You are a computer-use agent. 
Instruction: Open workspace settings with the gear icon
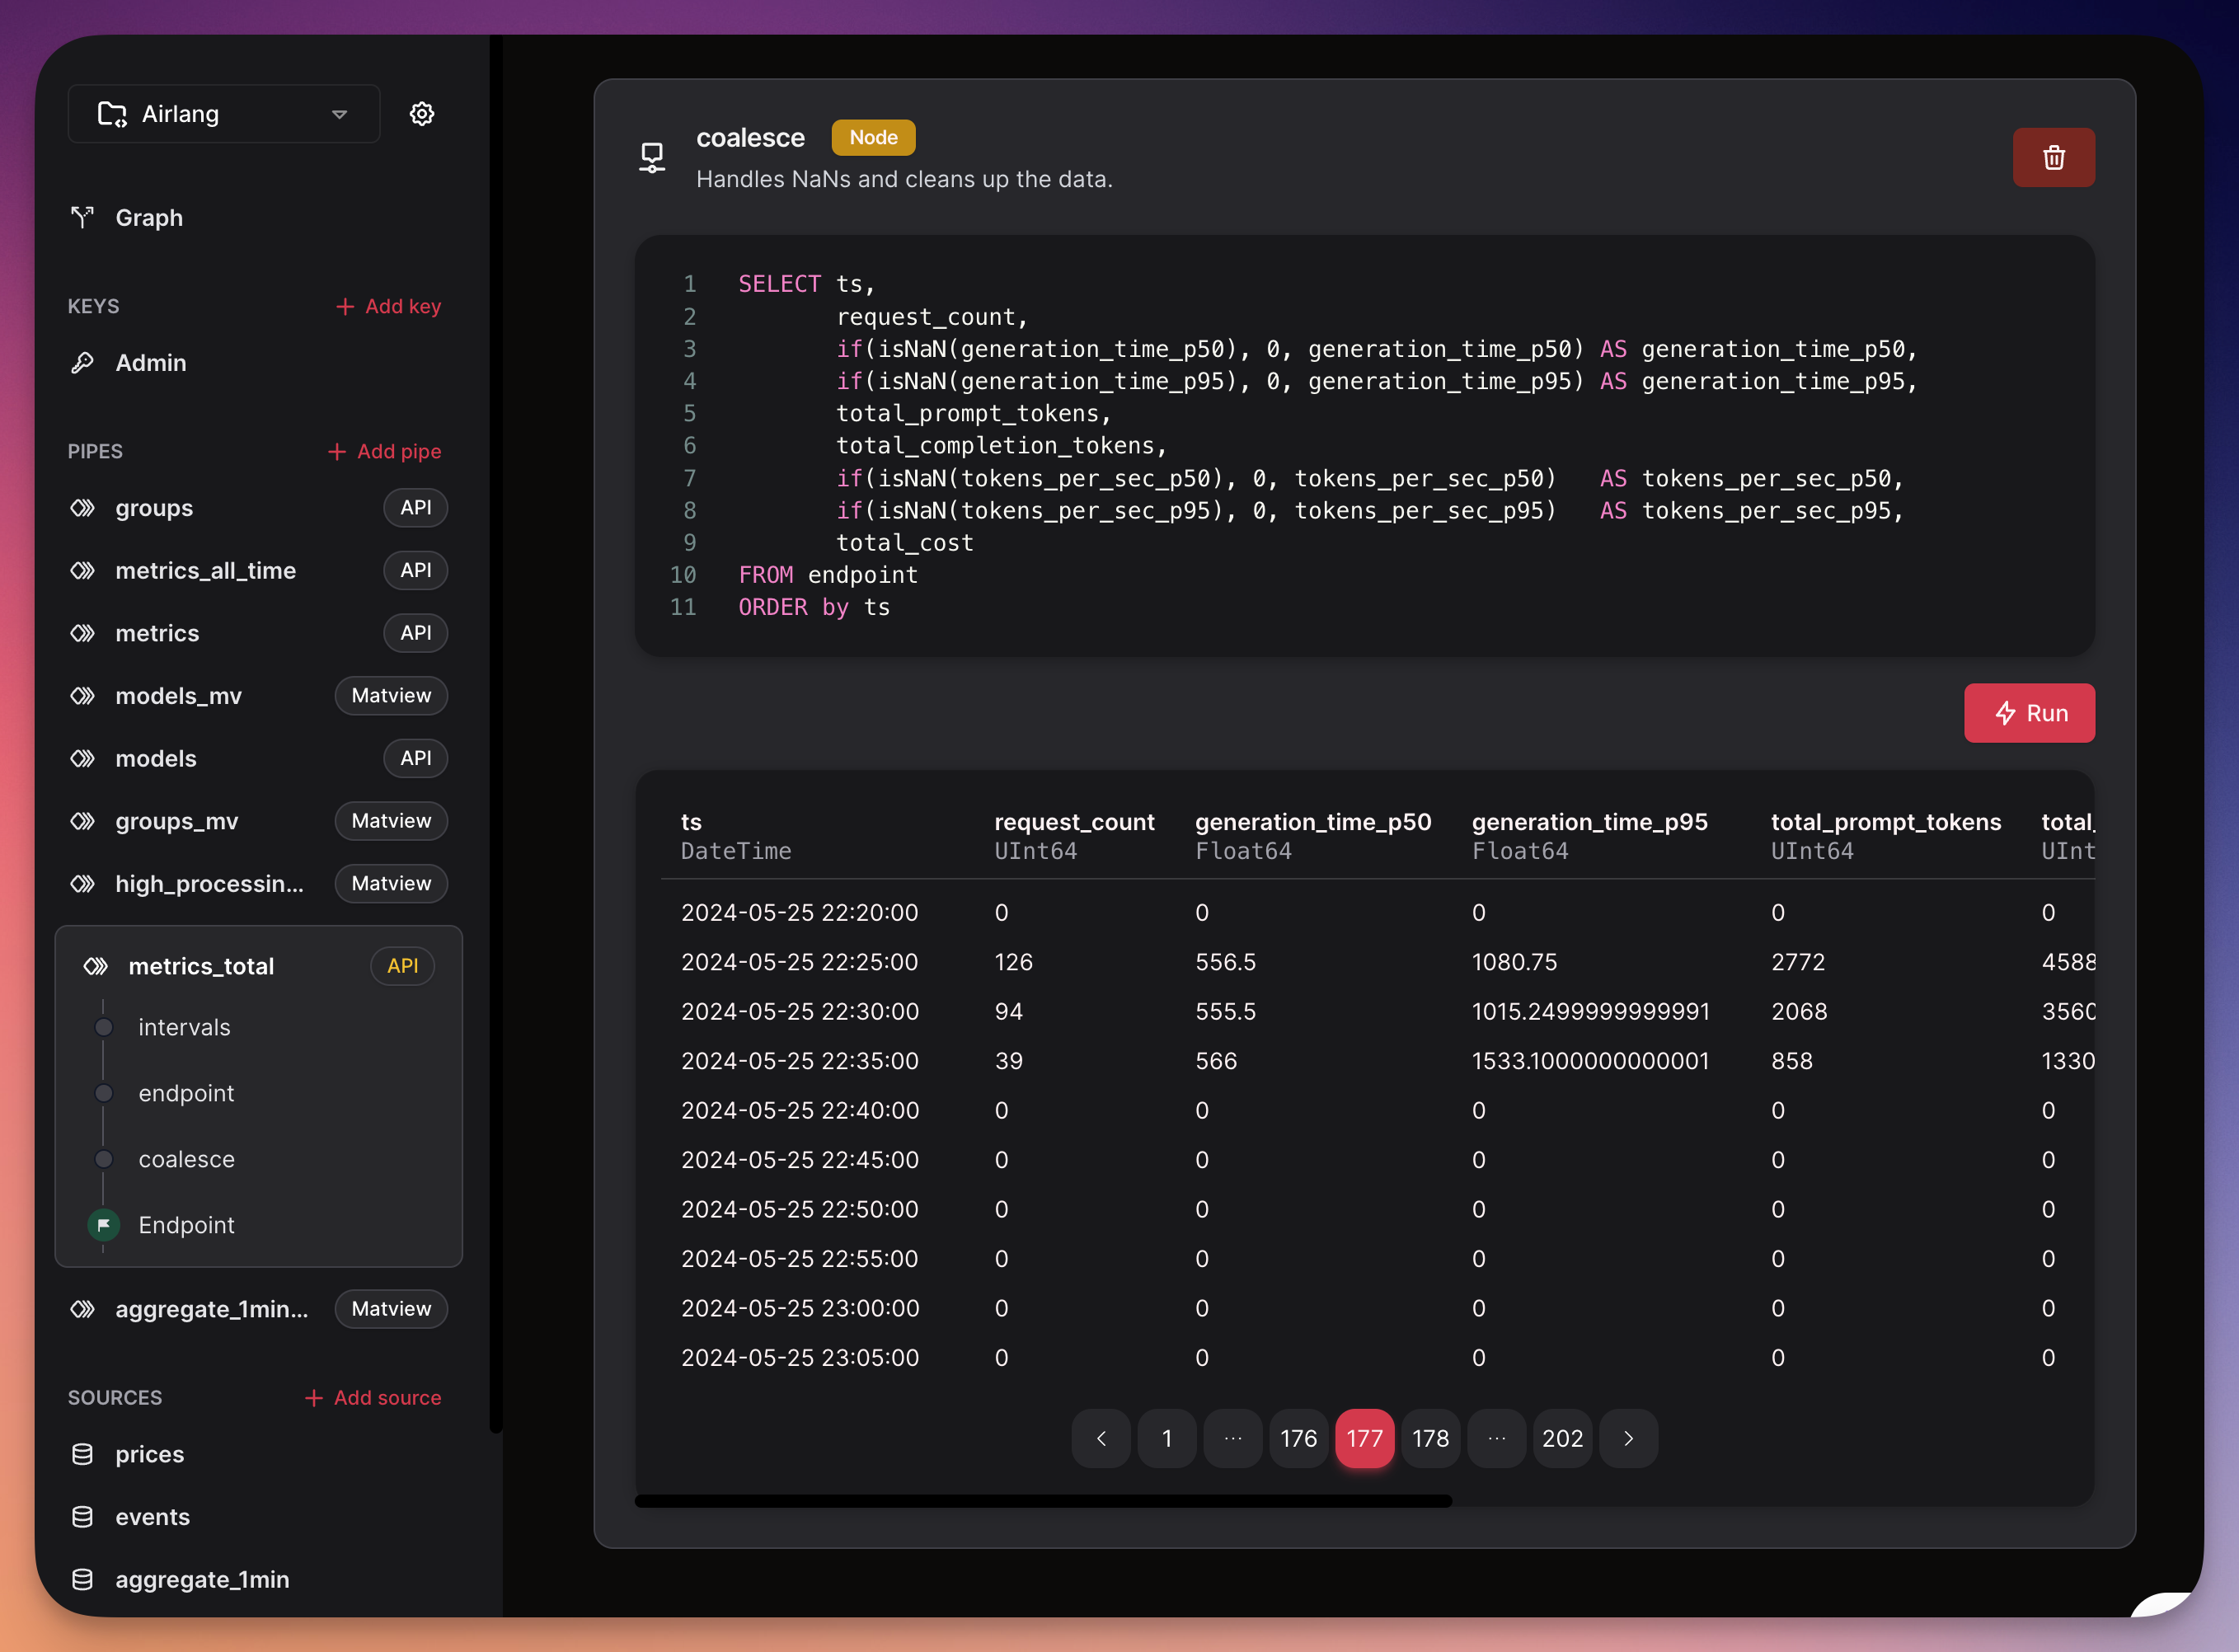point(422,113)
